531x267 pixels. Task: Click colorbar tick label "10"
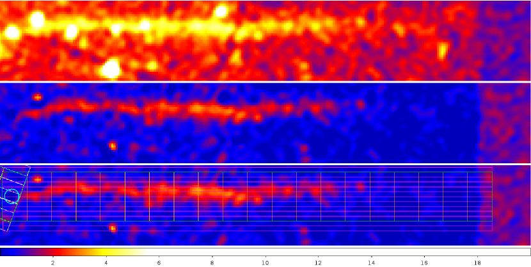[265, 263]
